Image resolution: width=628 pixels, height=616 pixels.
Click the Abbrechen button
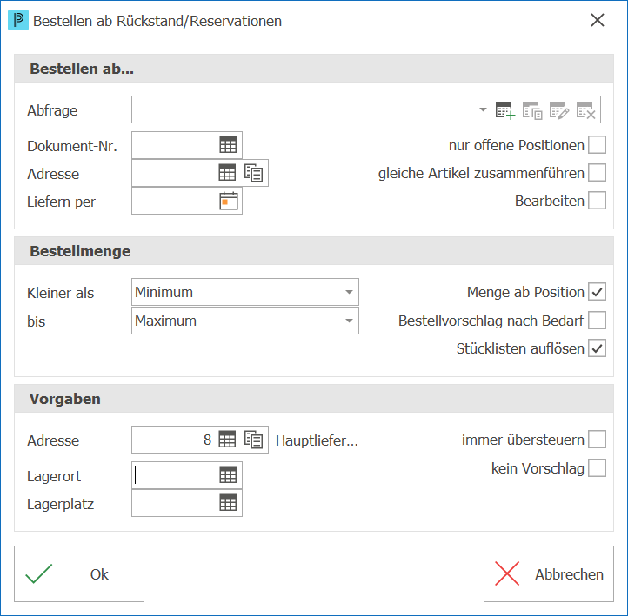548,573
